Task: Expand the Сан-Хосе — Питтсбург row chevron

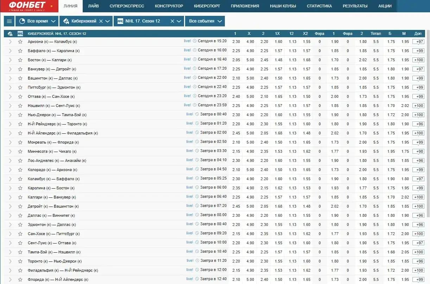Action: tap(10, 234)
